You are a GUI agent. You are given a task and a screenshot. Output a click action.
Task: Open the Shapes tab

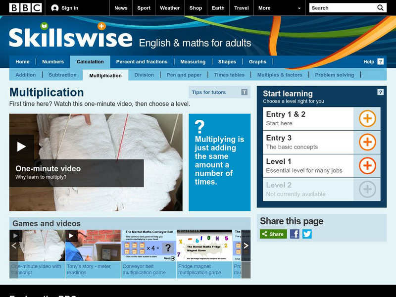coord(227,61)
